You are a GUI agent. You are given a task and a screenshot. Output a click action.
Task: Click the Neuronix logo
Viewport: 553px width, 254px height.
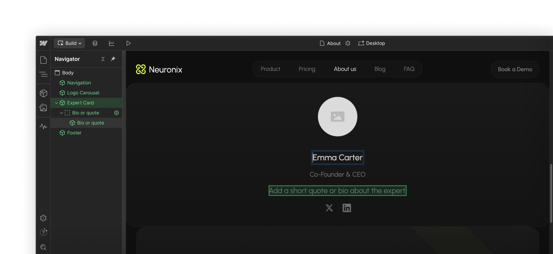click(159, 69)
